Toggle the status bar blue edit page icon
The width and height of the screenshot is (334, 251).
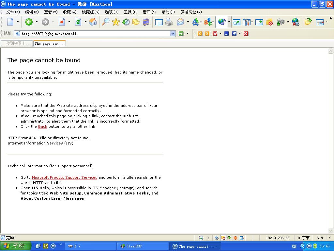pos(242,238)
